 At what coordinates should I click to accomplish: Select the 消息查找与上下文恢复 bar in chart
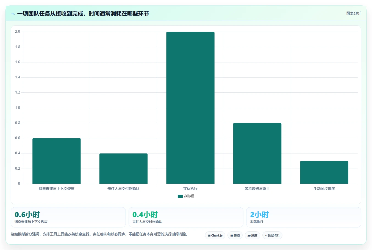pos(57,161)
